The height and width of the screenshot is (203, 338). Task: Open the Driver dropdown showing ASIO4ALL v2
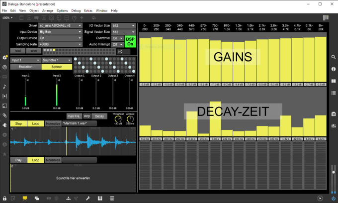coord(60,25)
